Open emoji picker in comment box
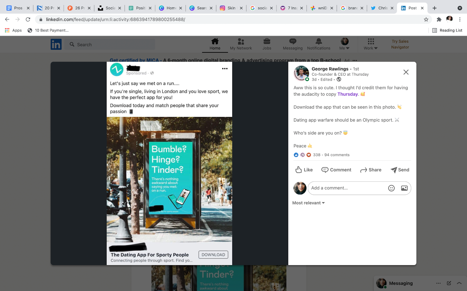The height and width of the screenshot is (291, 467). point(391,188)
